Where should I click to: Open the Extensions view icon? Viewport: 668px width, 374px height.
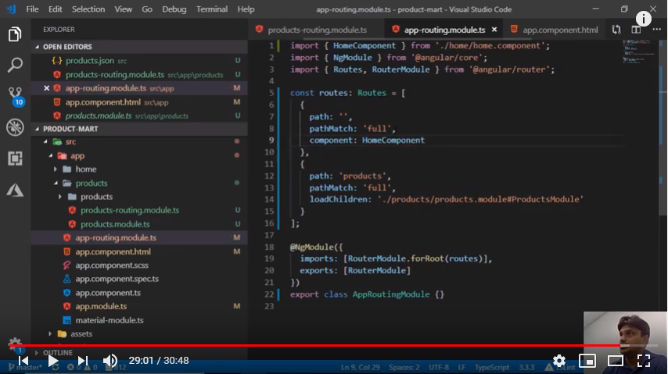pyautogui.click(x=15, y=159)
